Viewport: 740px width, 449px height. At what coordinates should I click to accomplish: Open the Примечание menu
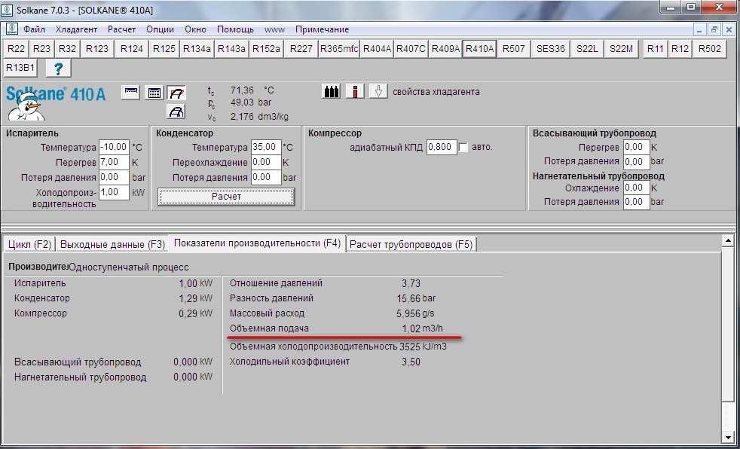click(323, 29)
